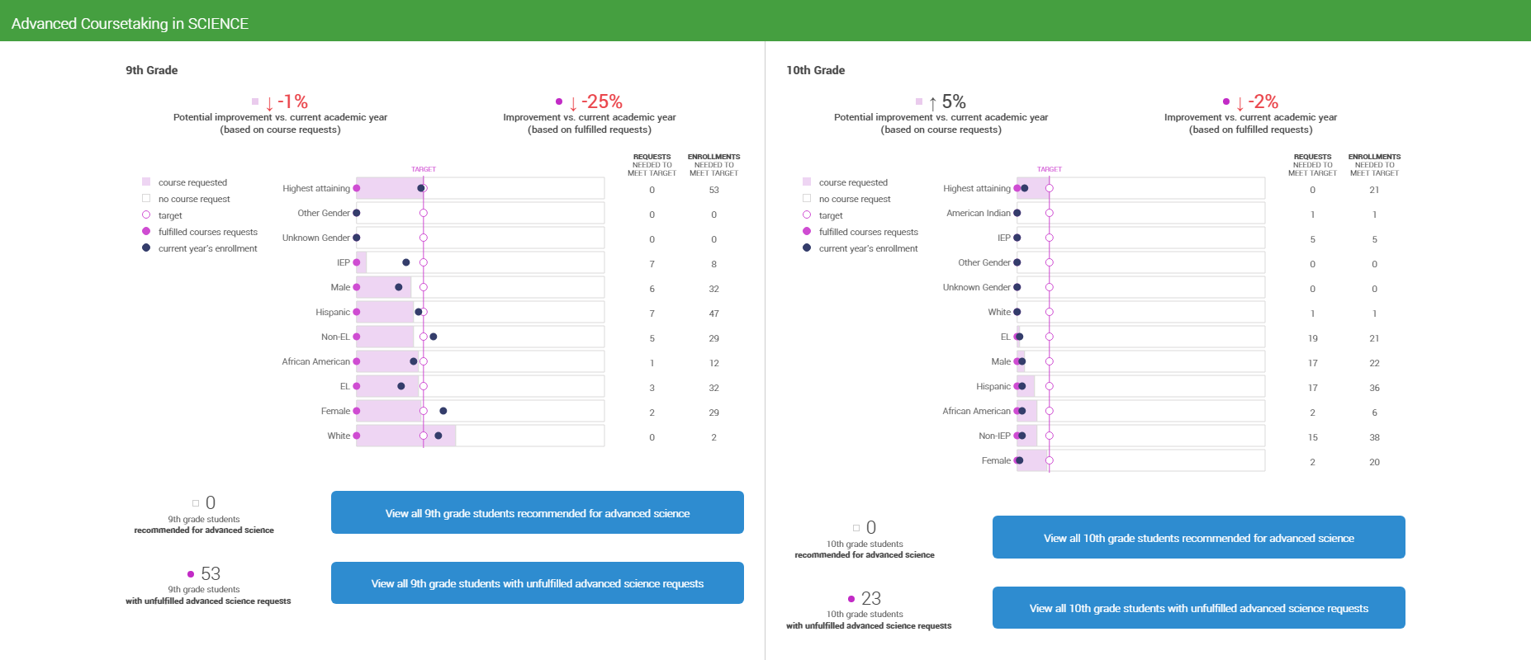Click 10th grade 'current year's enrollment' legend dot

807,247
